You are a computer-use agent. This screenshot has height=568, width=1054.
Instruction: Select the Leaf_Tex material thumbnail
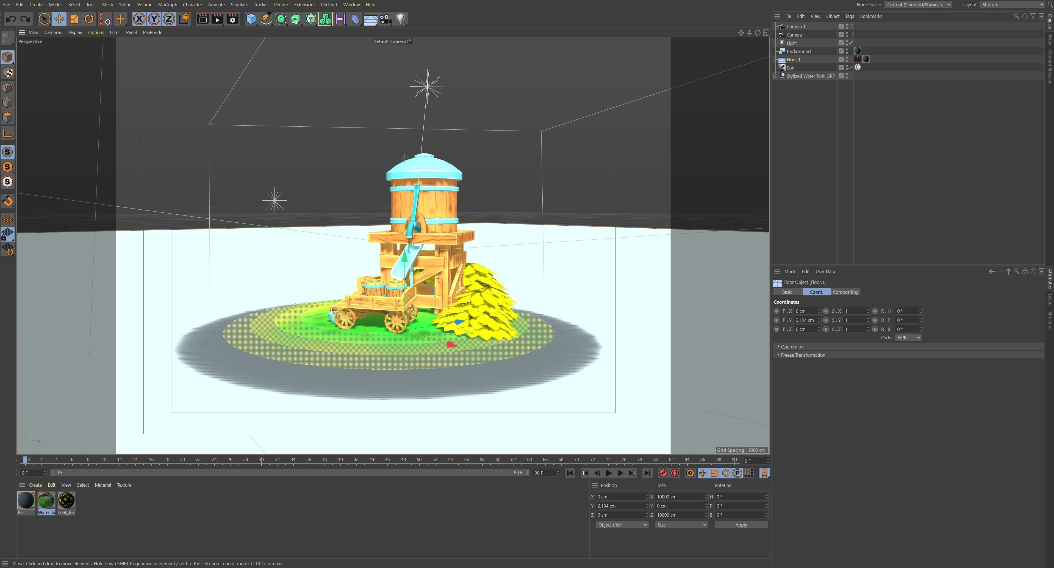point(66,500)
